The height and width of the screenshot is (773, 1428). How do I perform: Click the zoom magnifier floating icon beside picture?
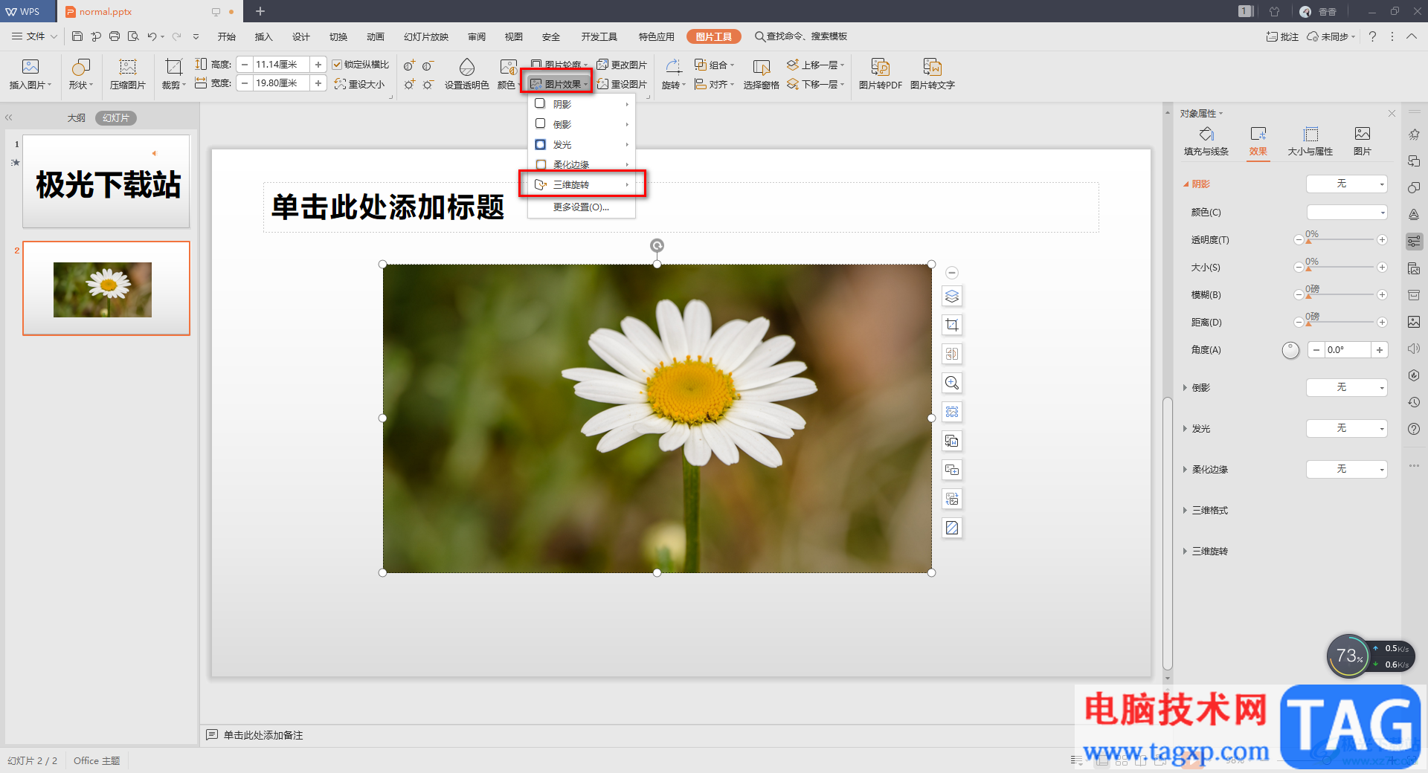point(952,383)
